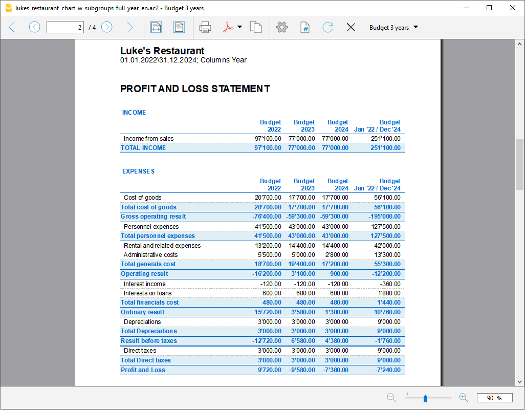Click the Banana Accounting title bar icon

click(x=8, y=8)
